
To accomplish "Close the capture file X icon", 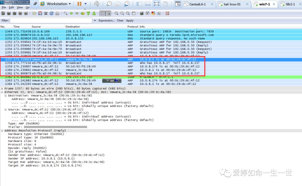I will (46, 13).
